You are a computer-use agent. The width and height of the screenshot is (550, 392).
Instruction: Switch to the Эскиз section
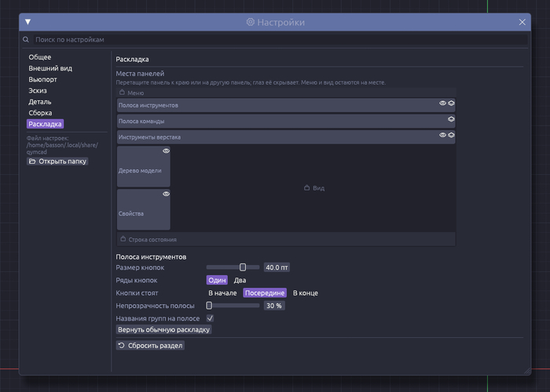[x=38, y=91]
